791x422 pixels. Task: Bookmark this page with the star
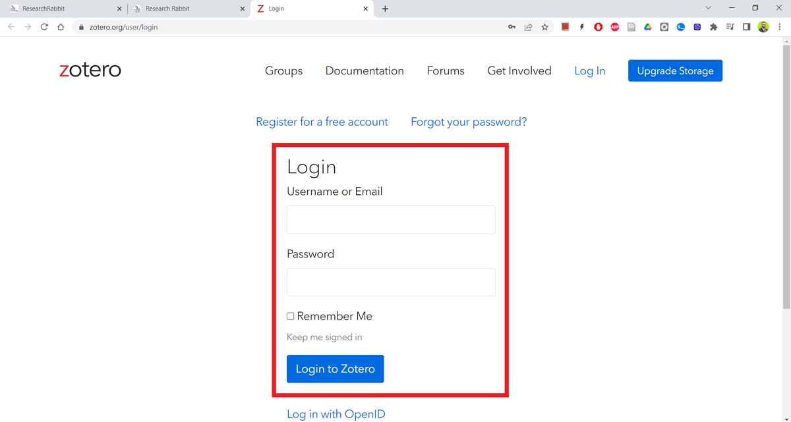(x=544, y=27)
